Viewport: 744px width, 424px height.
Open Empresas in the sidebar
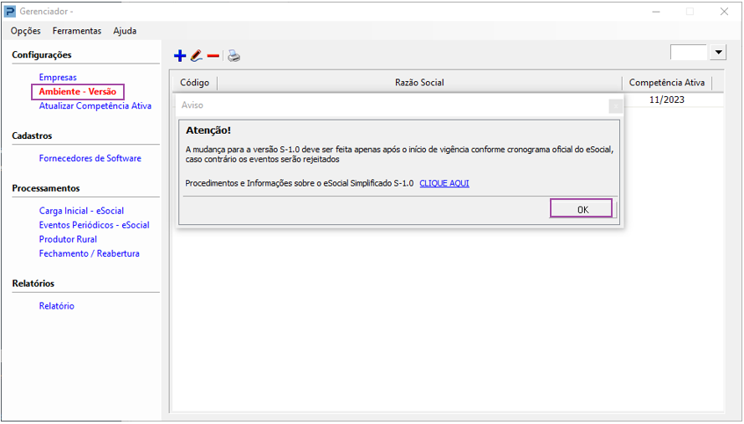click(x=58, y=78)
